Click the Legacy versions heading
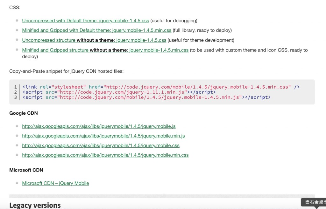This screenshot has height=209, width=326. click(x=35, y=205)
